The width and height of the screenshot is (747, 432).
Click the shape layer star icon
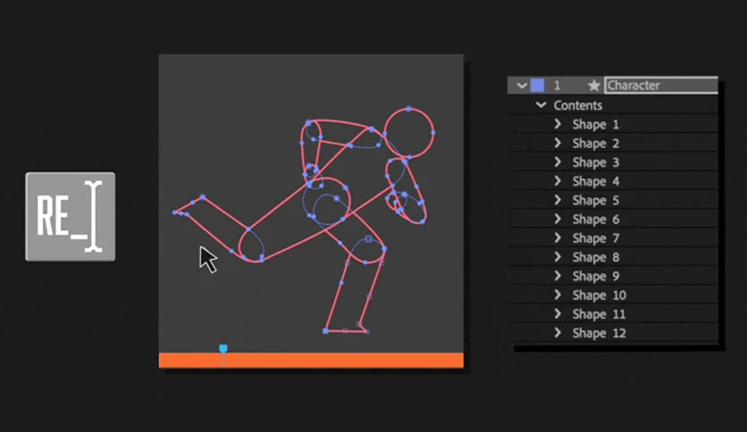[593, 86]
